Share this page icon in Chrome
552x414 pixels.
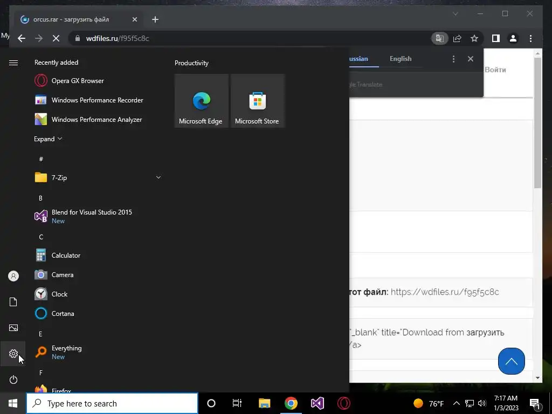pyautogui.click(x=457, y=38)
